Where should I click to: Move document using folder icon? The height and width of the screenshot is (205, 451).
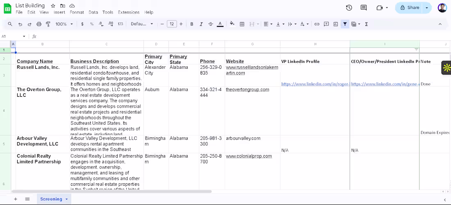pos(63,6)
